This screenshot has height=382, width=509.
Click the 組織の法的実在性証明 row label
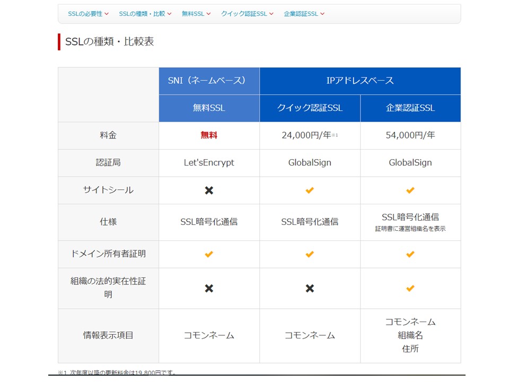(108, 288)
